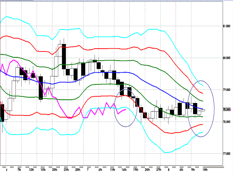Viewport: 233px width, 172px height.
Task: Click the 80.000 price axis label
Action: (x=227, y=58)
